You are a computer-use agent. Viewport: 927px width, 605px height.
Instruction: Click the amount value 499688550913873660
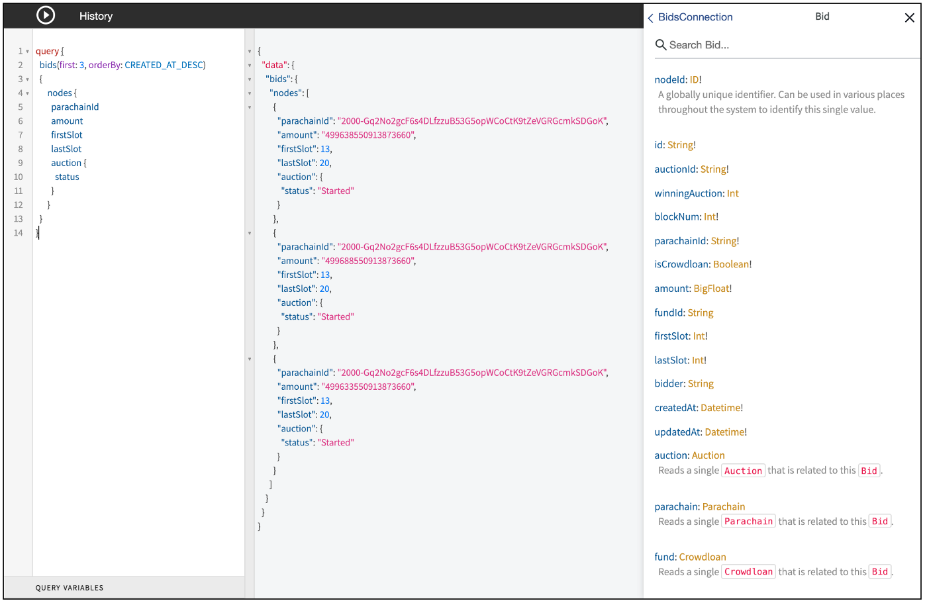[367, 261]
